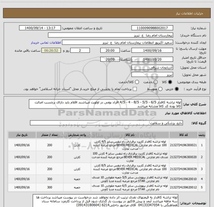Click the public announcement date field 1400/09/14 - 13:17
This screenshot has height=207, width=214.
pyautogui.click(x=40, y=28)
